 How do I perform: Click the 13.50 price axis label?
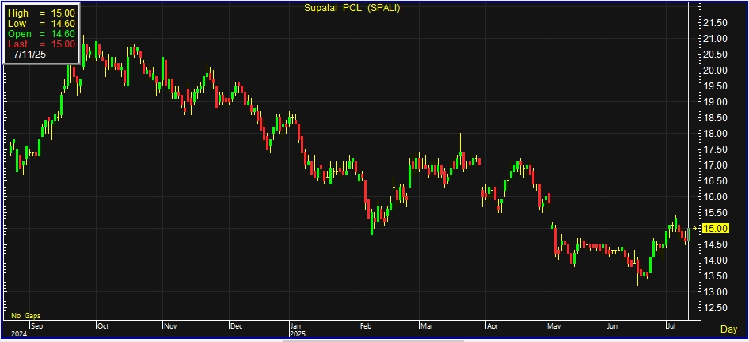716,276
